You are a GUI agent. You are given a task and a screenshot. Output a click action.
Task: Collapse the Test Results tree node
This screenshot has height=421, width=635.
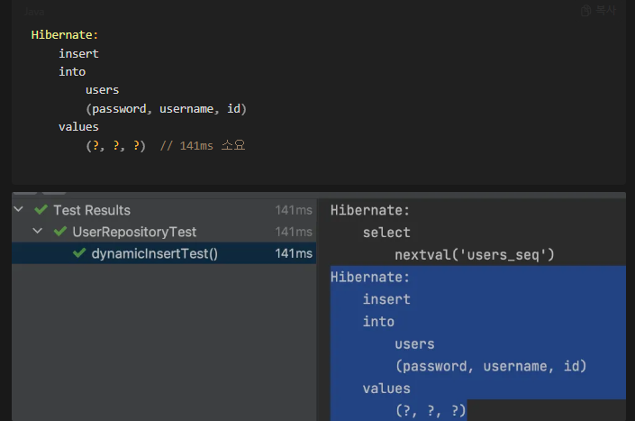(x=18, y=209)
